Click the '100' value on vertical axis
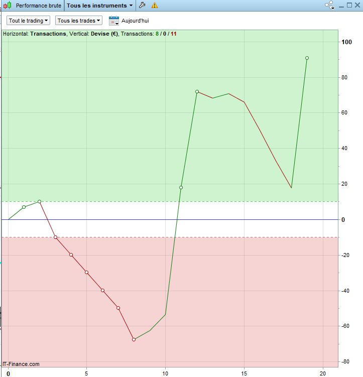This screenshot has width=363, height=377. (346, 42)
